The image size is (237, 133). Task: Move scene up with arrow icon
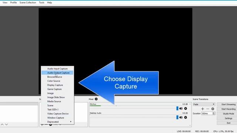pos(2,125)
